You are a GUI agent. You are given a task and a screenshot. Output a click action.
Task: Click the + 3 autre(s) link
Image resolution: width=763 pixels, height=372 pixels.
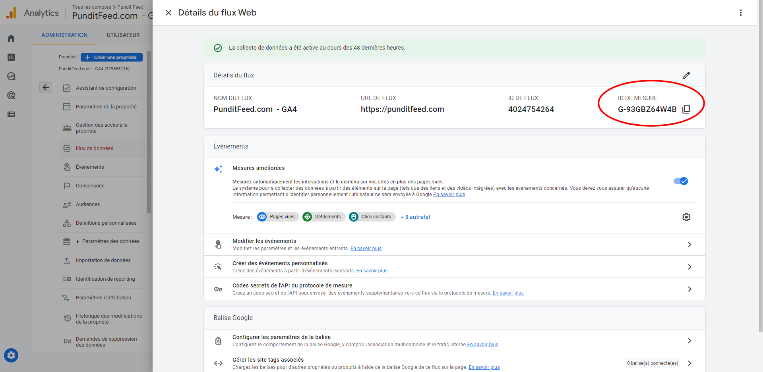[x=415, y=217]
